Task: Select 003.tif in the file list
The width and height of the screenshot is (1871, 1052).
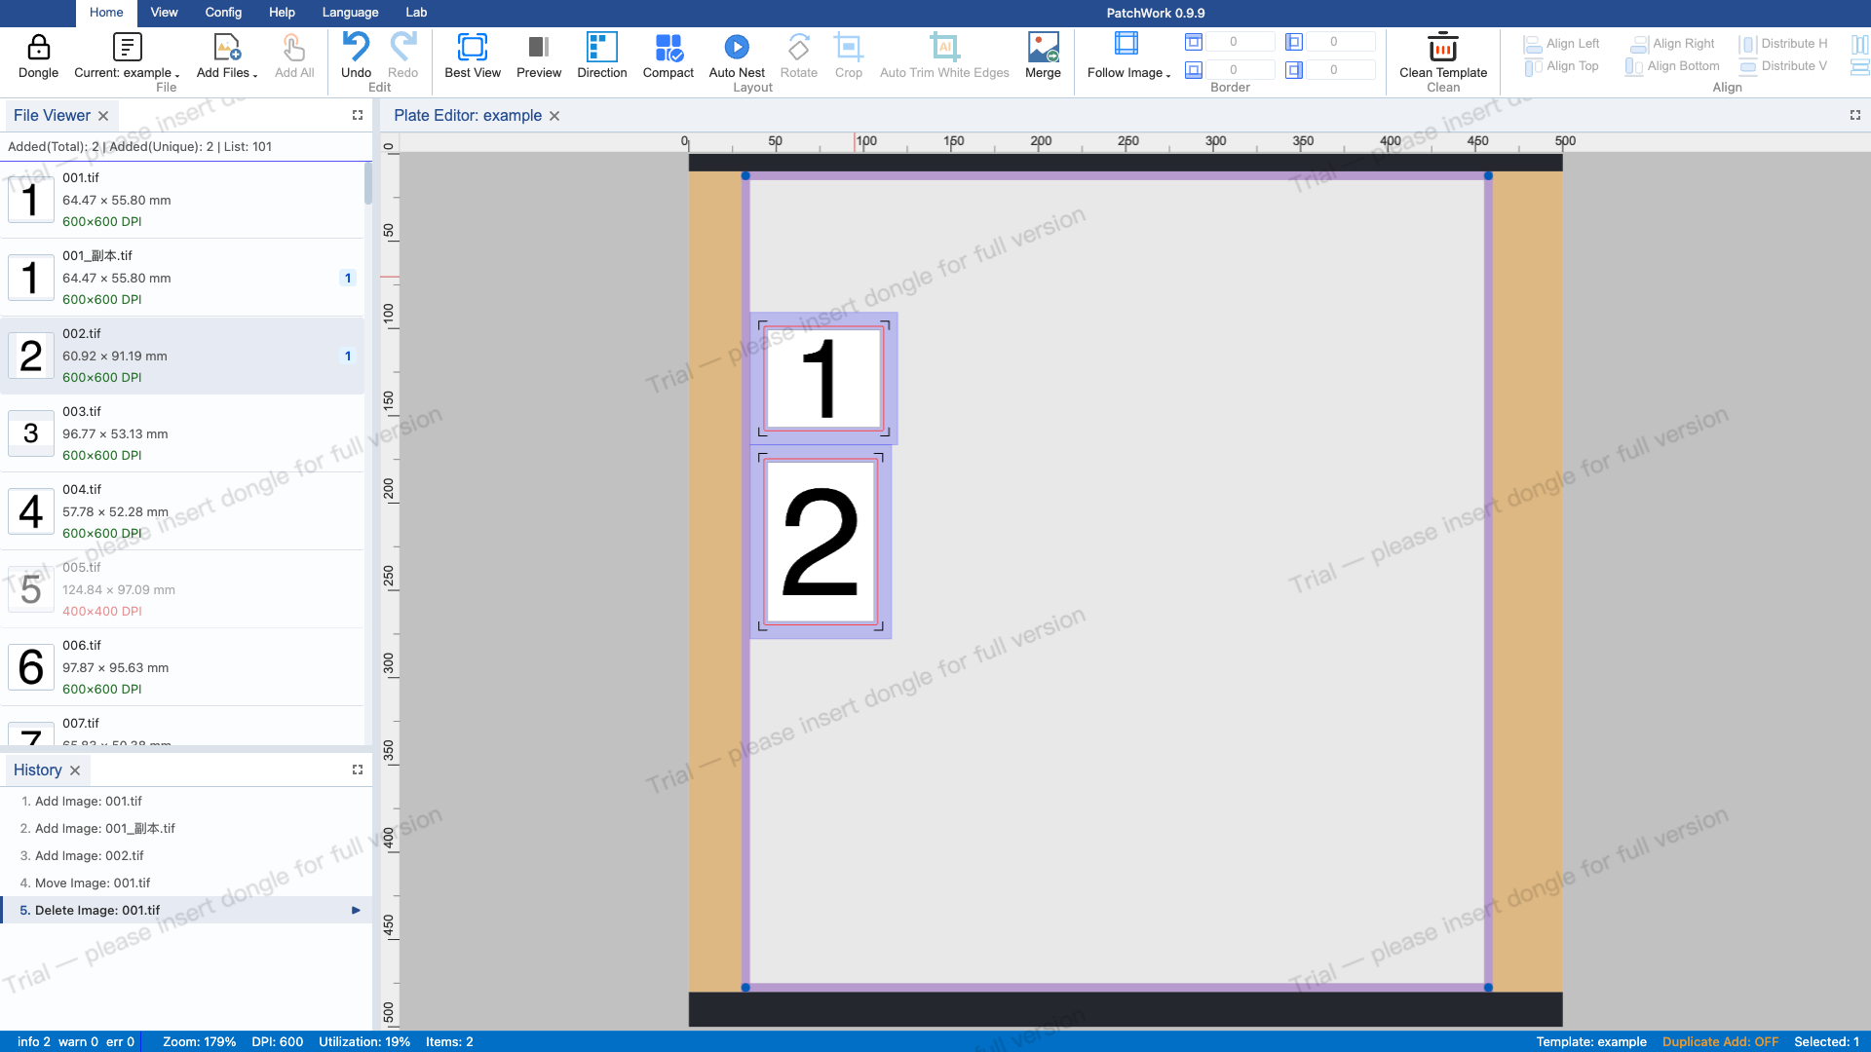Action: [182, 433]
